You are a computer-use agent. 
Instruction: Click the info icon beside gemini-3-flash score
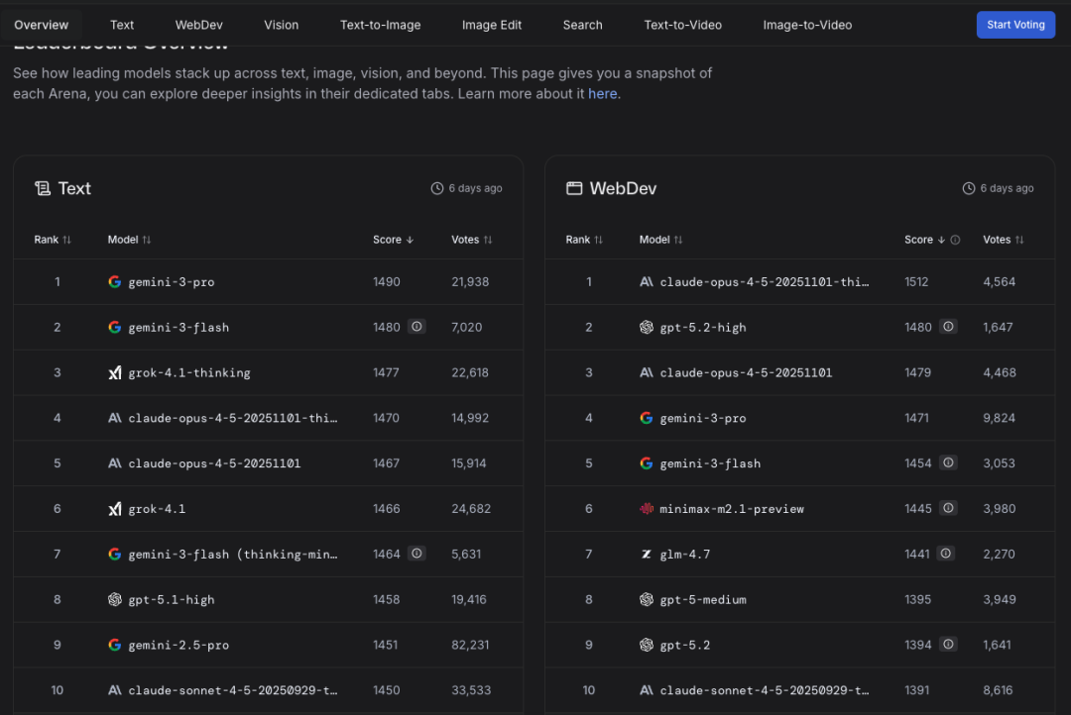pos(416,327)
